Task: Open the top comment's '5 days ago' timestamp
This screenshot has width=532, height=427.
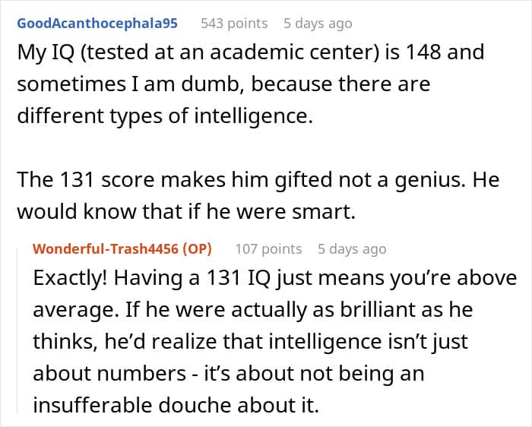Action: (x=318, y=23)
